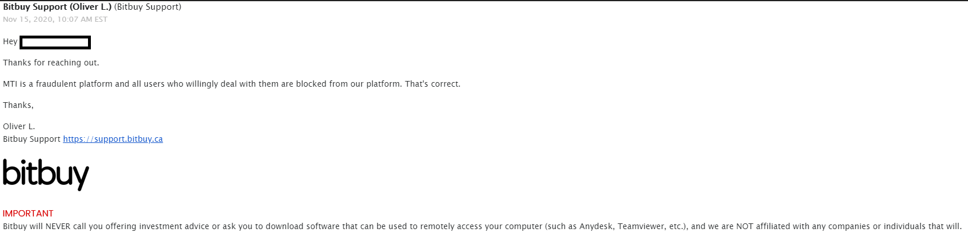Viewport: 968px width, 236px height.
Task: Click the word Hey in the greeting
Action: tap(10, 41)
